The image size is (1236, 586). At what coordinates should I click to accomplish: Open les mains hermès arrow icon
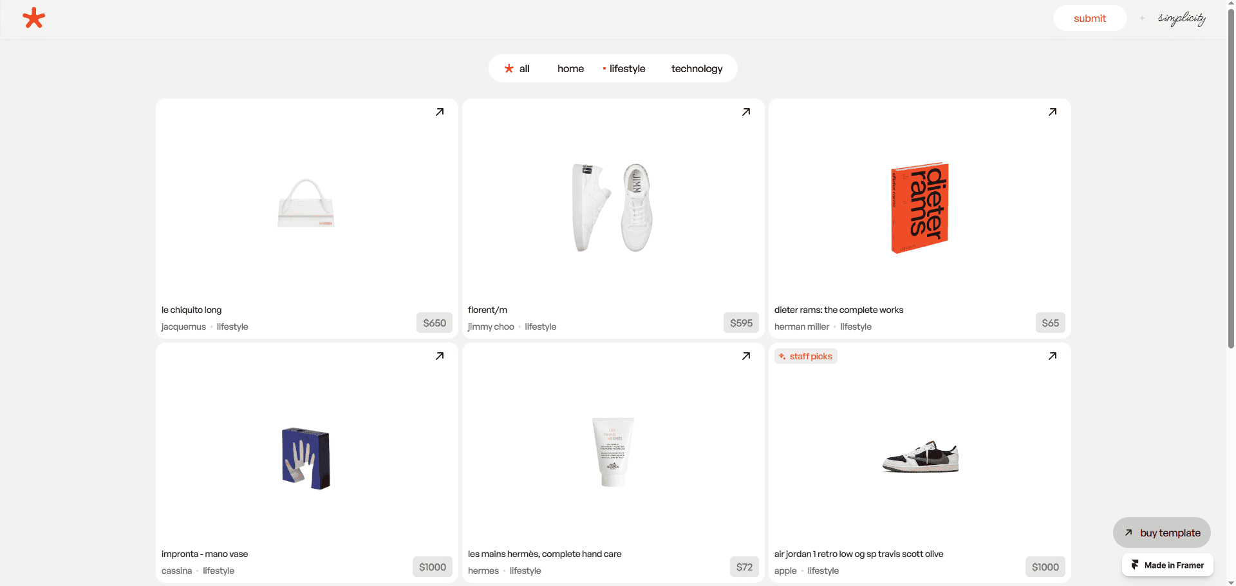[x=746, y=356]
